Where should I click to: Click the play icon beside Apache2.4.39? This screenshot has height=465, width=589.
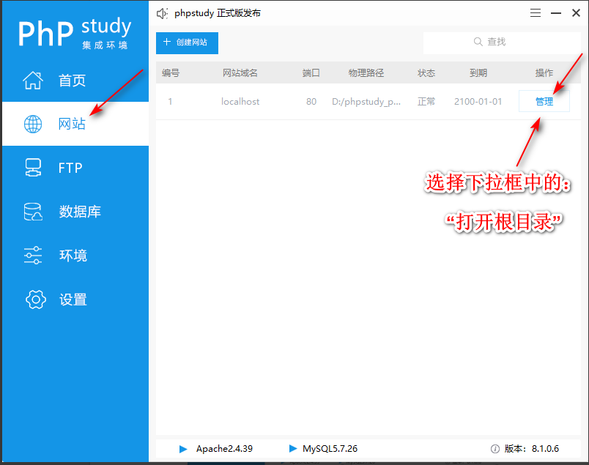coord(183,449)
